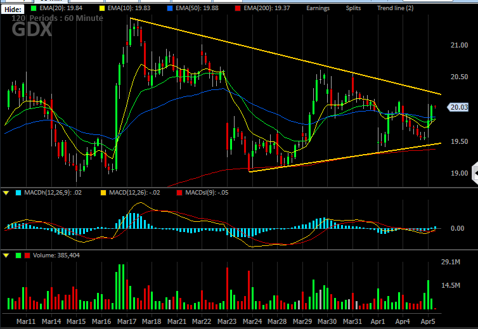
Task: Click the Mar24 date label
Action: (x=252, y=321)
